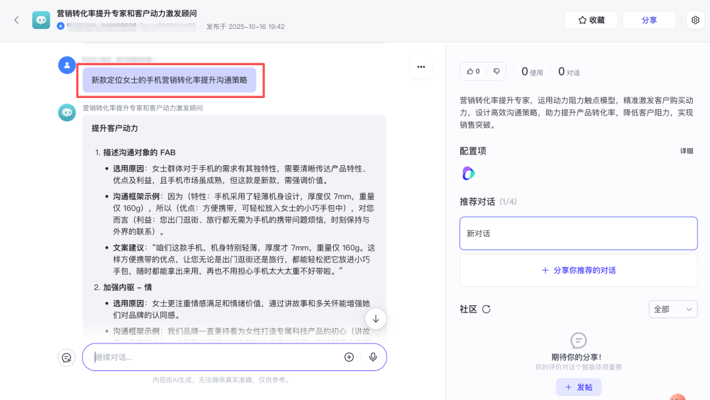
Task: Click the thumbs-up like icon
Action: 473,71
